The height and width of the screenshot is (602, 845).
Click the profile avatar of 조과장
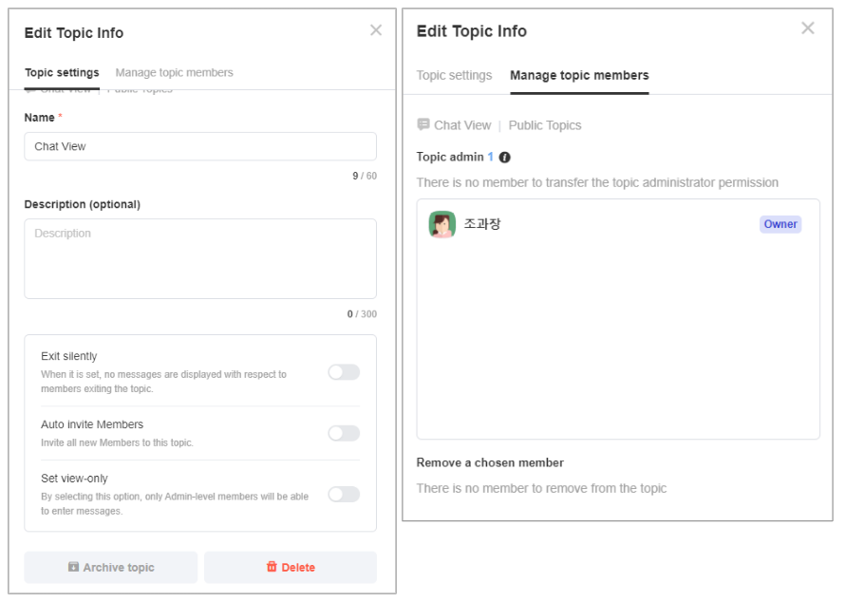442,224
